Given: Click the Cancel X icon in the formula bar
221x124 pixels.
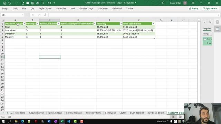Looking at the screenshot, I should (x=33, y=15).
